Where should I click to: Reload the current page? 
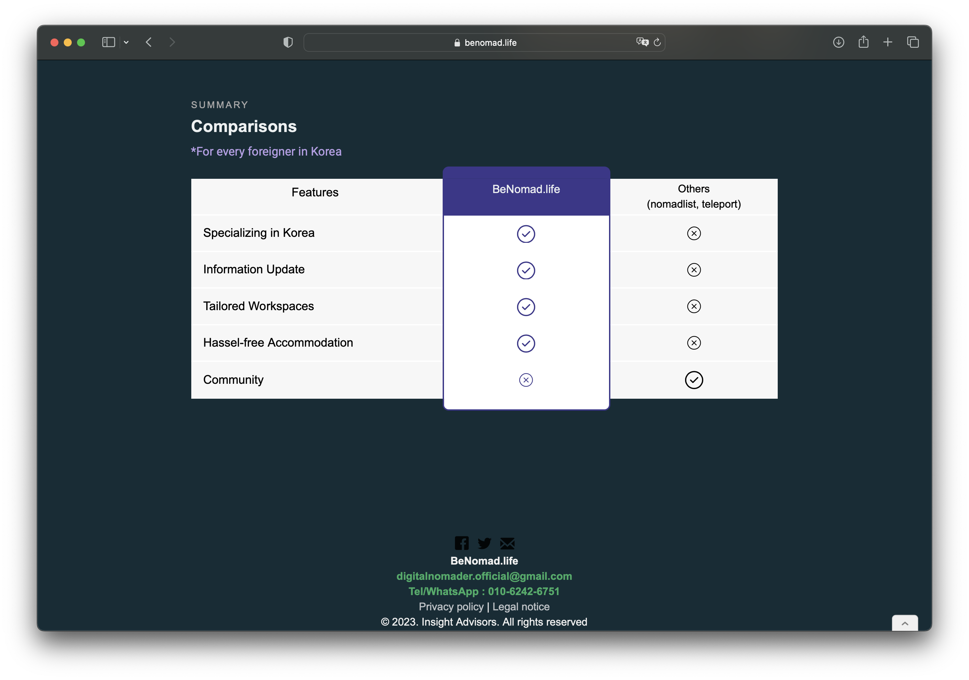[657, 42]
